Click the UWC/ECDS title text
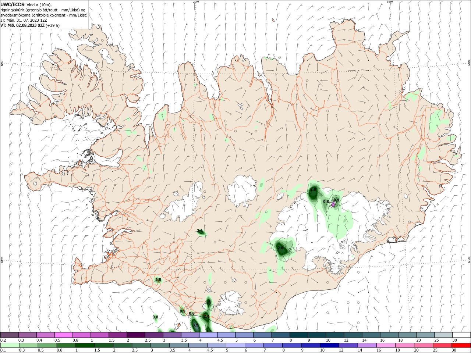This screenshot has width=471, height=353. [12, 4]
